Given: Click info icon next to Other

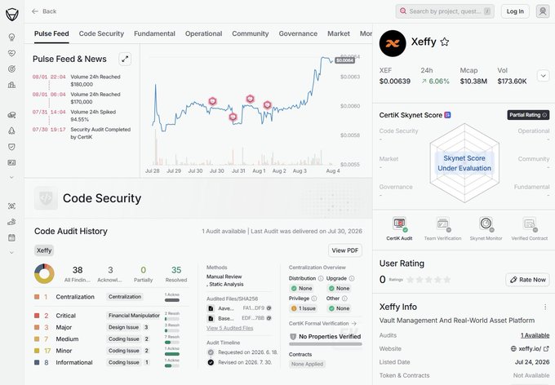Looking at the screenshot, I should [344, 299].
